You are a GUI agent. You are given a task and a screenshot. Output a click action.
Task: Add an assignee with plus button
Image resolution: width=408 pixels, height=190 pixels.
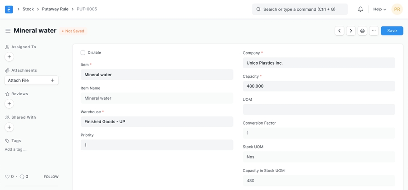click(x=9, y=57)
